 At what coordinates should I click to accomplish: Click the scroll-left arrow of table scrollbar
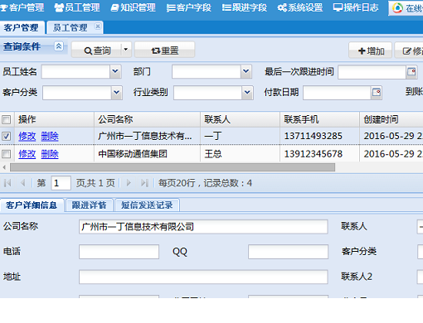pyautogui.click(x=4, y=167)
